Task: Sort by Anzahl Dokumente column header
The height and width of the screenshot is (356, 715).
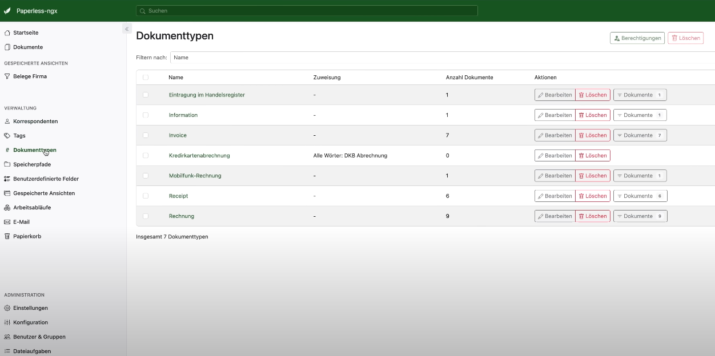Action: tap(469, 77)
